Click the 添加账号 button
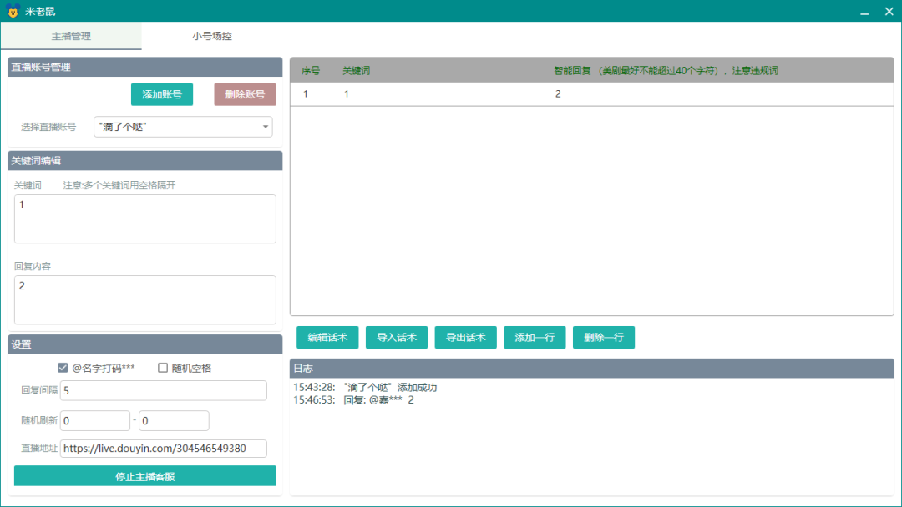Image resolution: width=902 pixels, height=507 pixels. coord(162,95)
